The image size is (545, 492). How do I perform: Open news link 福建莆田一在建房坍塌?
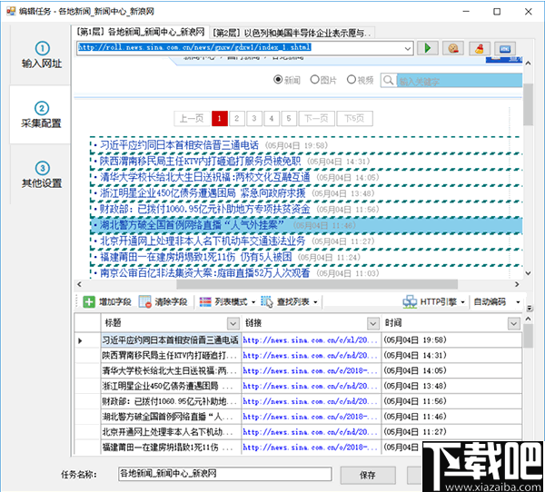click(195, 257)
